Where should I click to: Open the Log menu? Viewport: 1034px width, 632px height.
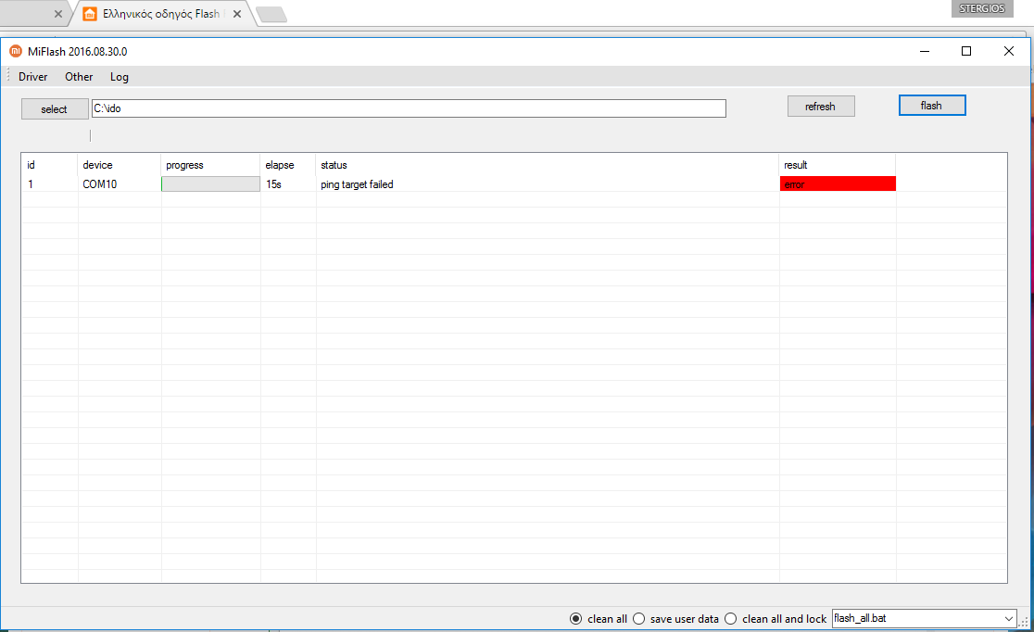click(x=120, y=77)
